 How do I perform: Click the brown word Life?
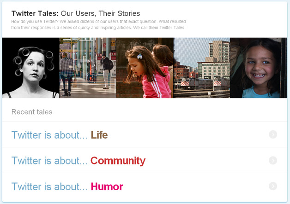tap(99, 135)
